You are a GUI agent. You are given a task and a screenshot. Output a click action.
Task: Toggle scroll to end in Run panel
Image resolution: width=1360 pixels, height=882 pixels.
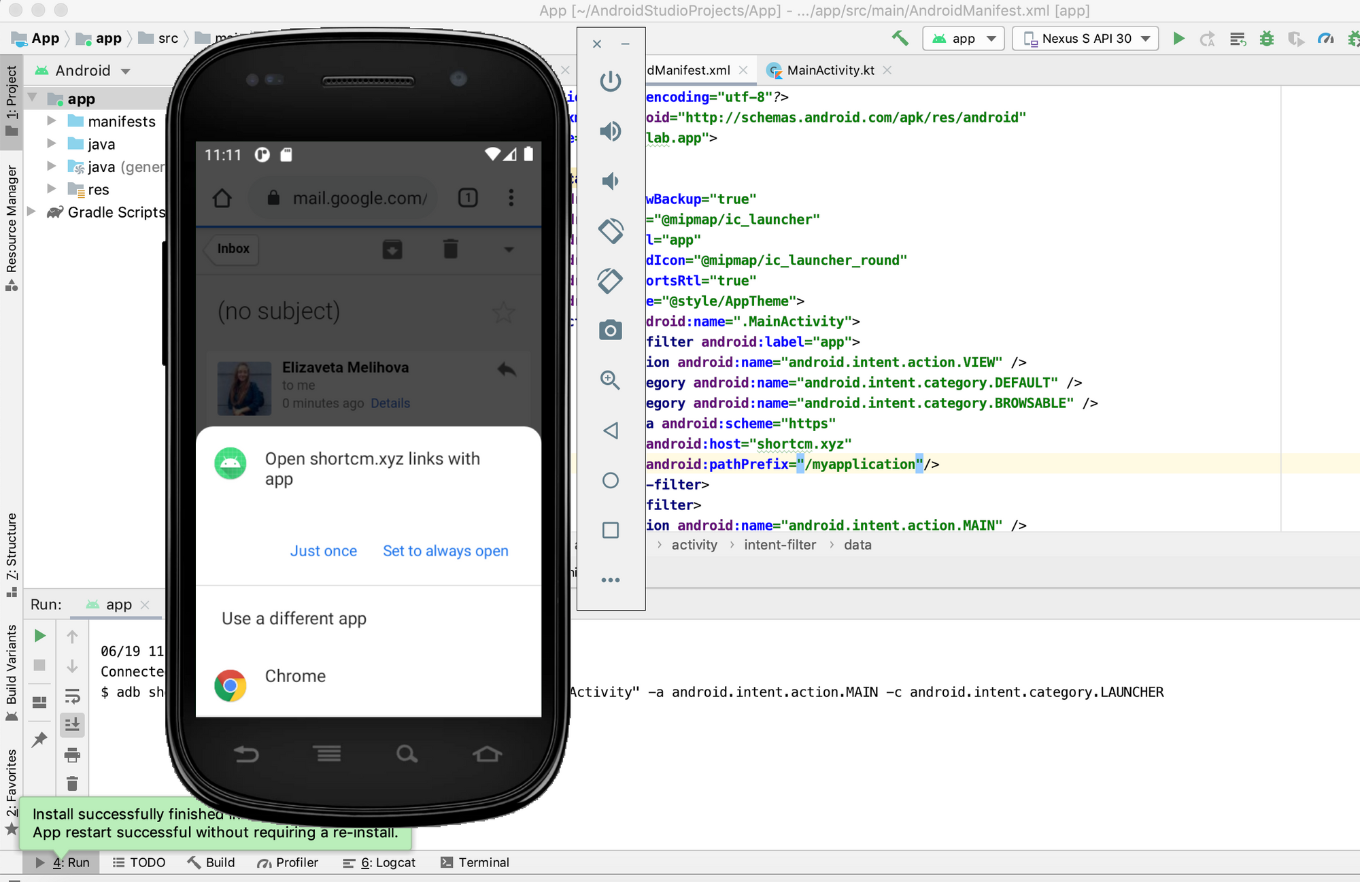72,725
